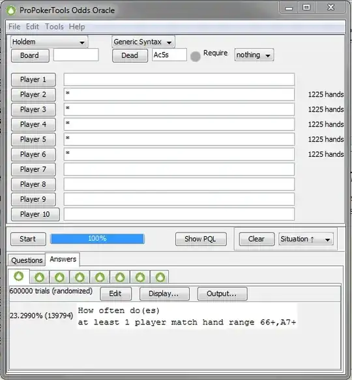The height and width of the screenshot is (380, 352).
Task: Click the Player 10 hand range field
Action: point(179,214)
